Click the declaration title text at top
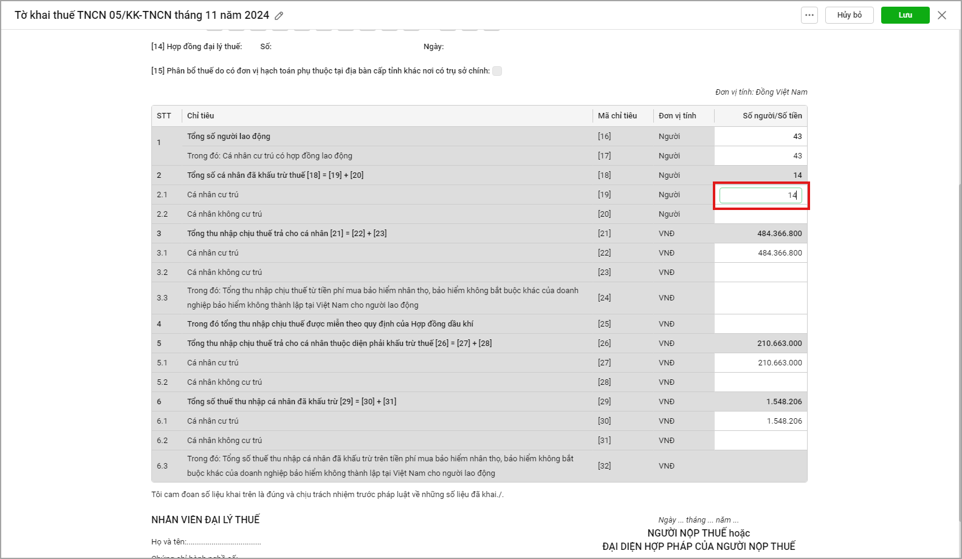Image resolution: width=962 pixels, height=559 pixels. pos(142,15)
